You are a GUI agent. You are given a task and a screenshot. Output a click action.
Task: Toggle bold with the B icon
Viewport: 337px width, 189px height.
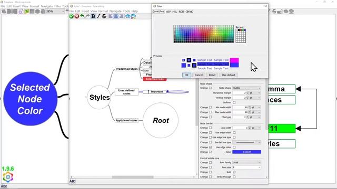pyautogui.click(x=93, y=16)
